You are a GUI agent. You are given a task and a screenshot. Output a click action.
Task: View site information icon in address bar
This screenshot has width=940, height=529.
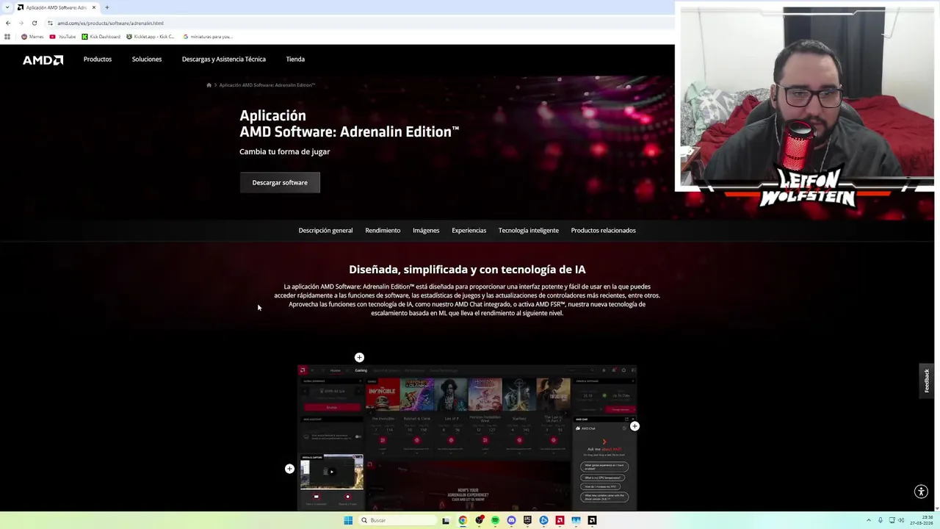pos(51,23)
